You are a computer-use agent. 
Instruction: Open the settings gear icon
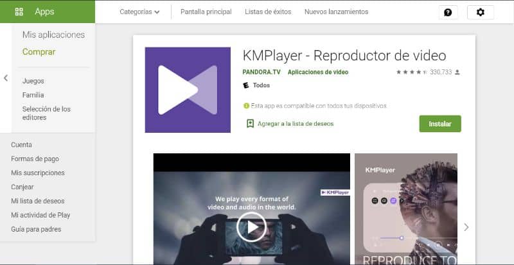tap(480, 12)
